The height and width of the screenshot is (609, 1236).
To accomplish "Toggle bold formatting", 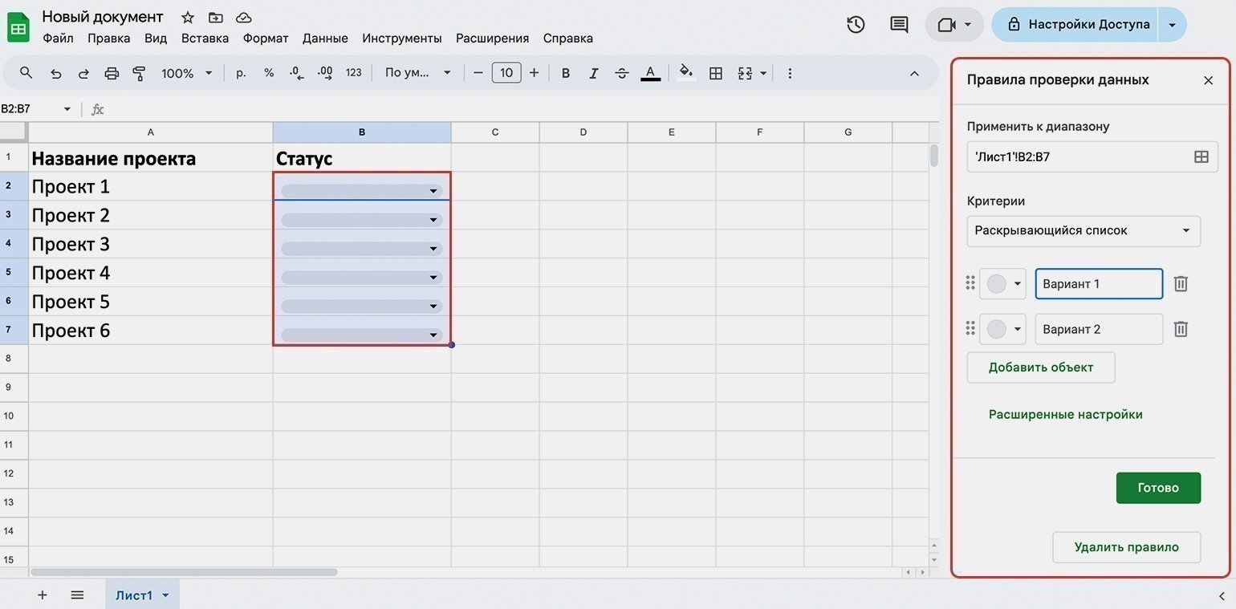I will pyautogui.click(x=566, y=73).
